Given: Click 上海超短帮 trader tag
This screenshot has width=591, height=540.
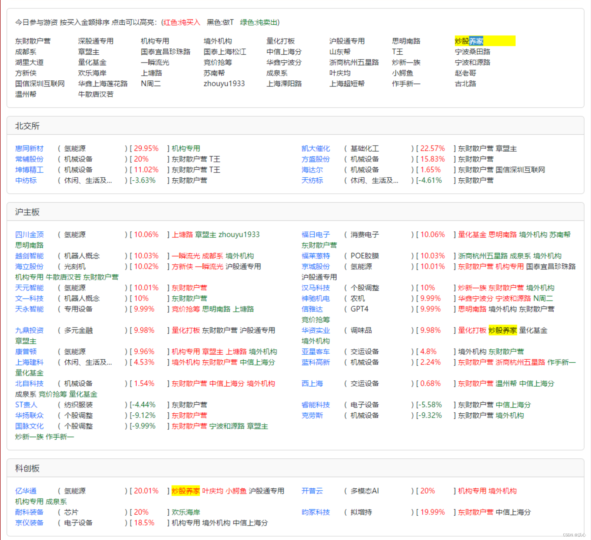Looking at the screenshot, I should point(347,83).
